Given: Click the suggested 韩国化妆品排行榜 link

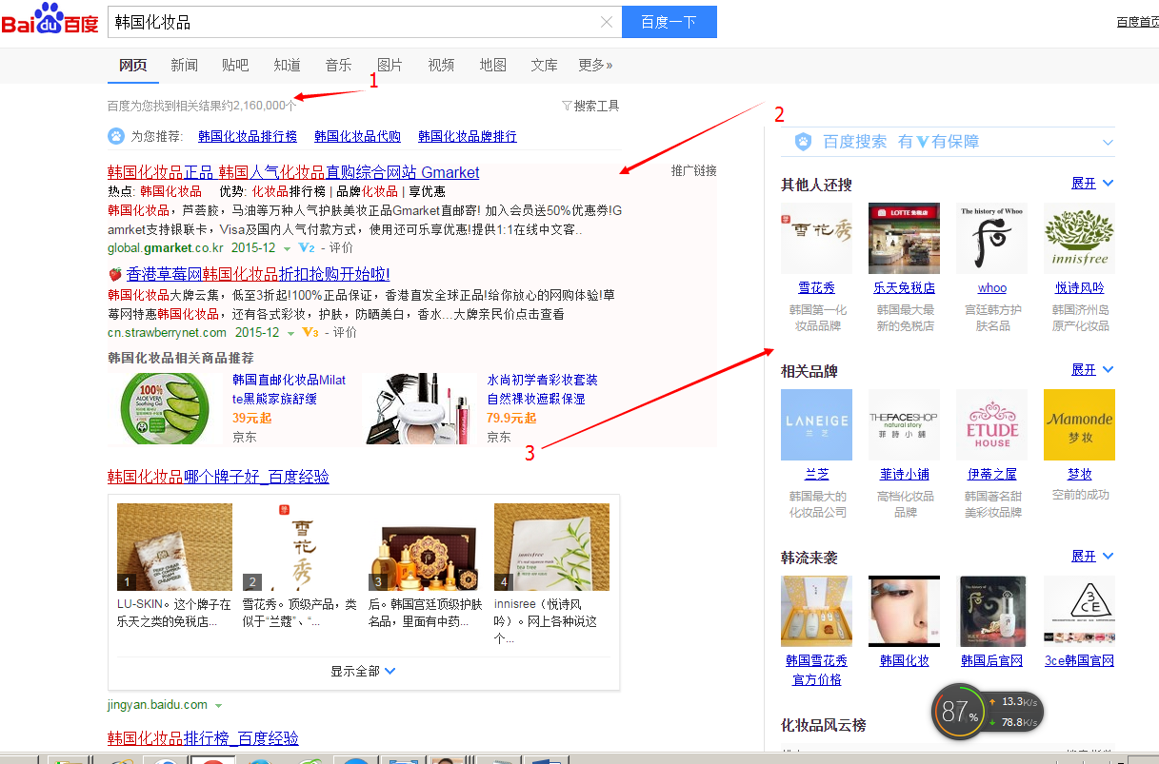Looking at the screenshot, I should [x=248, y=136].
